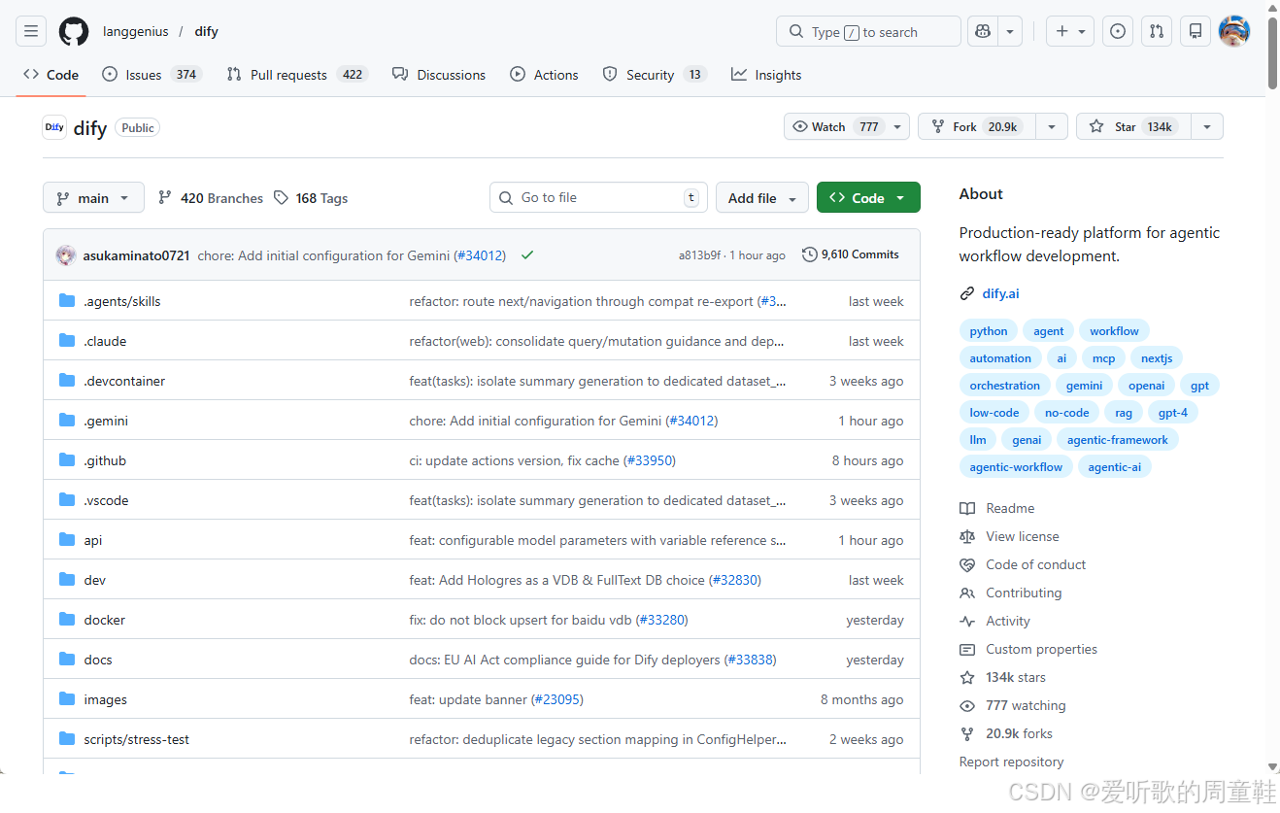Viewport: 1280px width, 813px height.
Task: Open the create new plus dropdown
Action: [x=1070, y=31]
